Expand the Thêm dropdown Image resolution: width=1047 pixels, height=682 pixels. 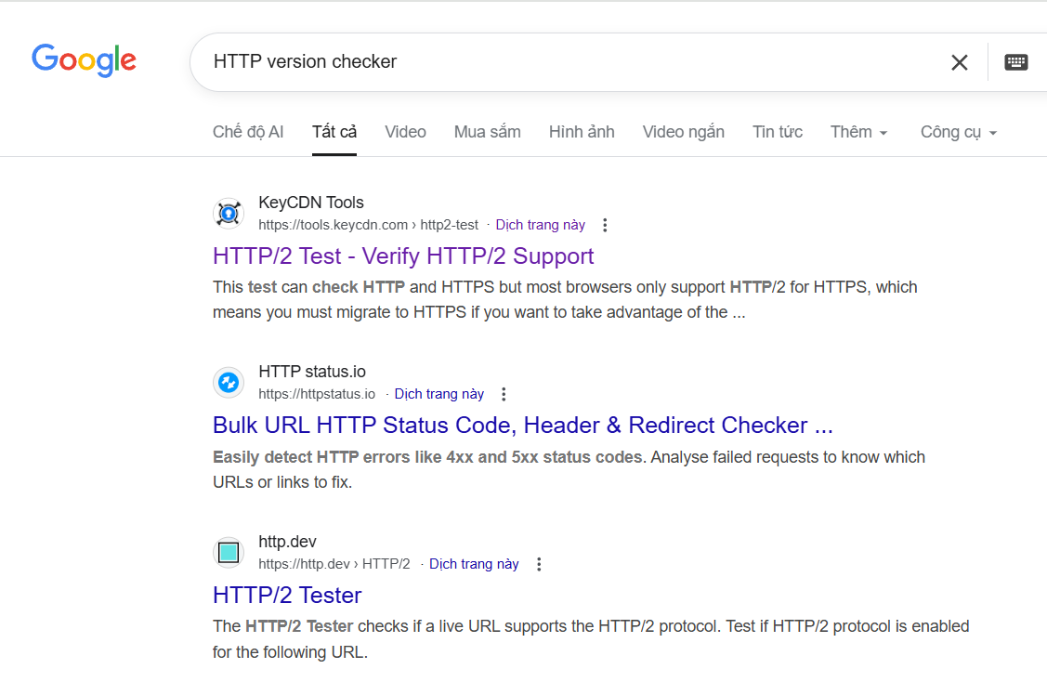[x=858, y=132]
